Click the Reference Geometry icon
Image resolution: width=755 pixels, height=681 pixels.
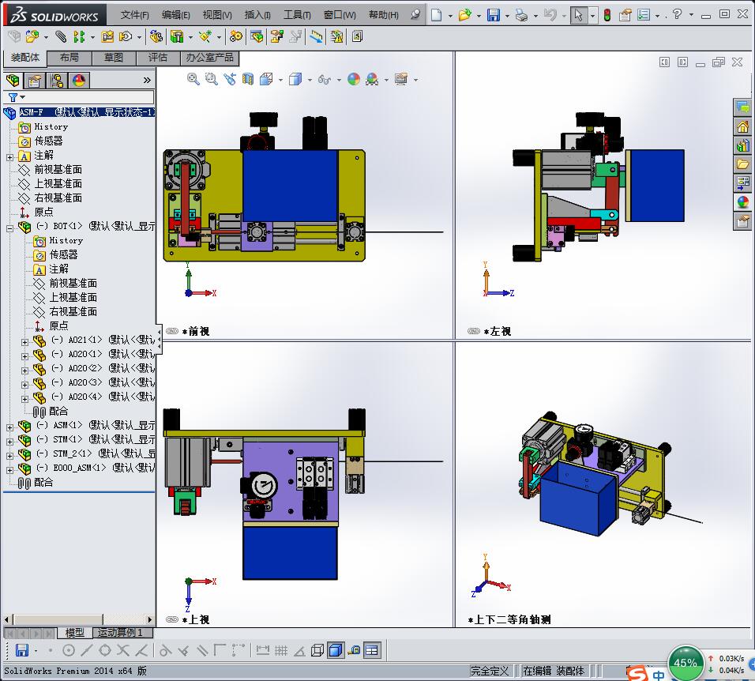click(x=205, y=36)
